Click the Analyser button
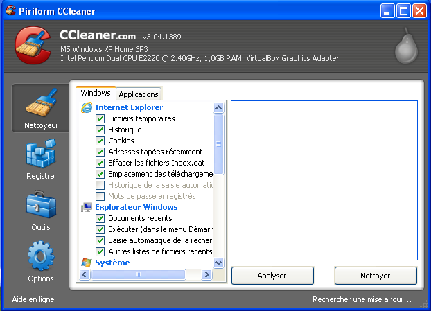 [272, 276]
